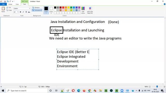Switch to the Paint taskbar icon
Viewport: 166px width, 93px height.
coord(68,91)
